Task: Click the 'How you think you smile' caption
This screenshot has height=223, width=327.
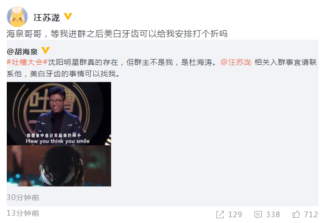Action: coord(58,141)
